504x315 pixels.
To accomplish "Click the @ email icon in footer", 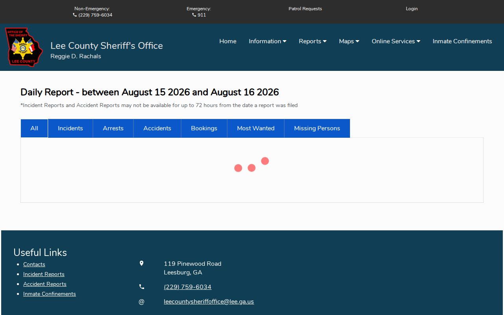I will (x=141, y=302).
